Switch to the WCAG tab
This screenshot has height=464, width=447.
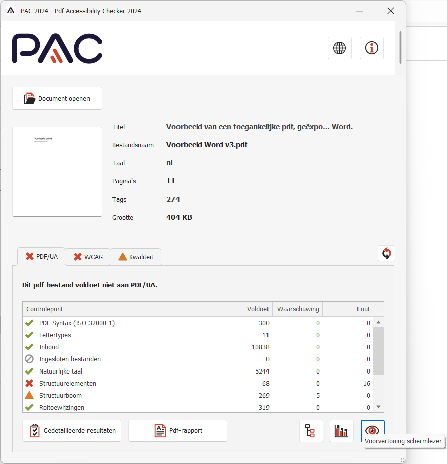tap(87, 257)
